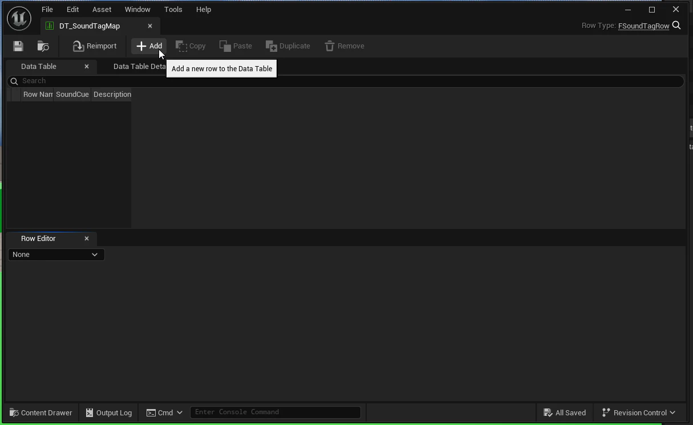Switch to the Data Table Details tab

point(139,67)
